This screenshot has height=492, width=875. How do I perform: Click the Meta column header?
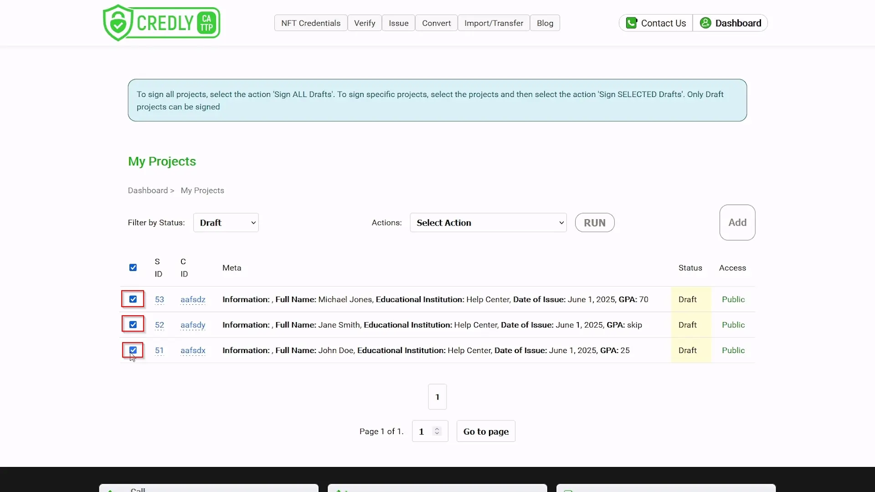232,268
